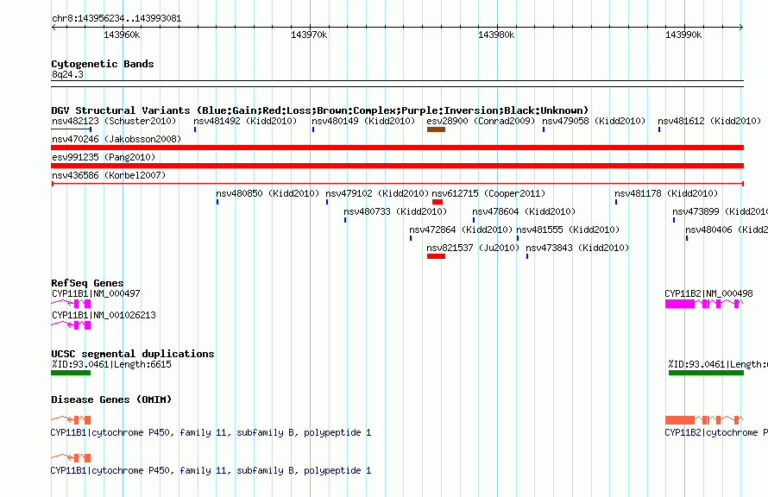Select variant nsv472864 (Kidd2010) label
This screenshot has height=497, width=768.
pyautogui.click(x=461, y=230)
